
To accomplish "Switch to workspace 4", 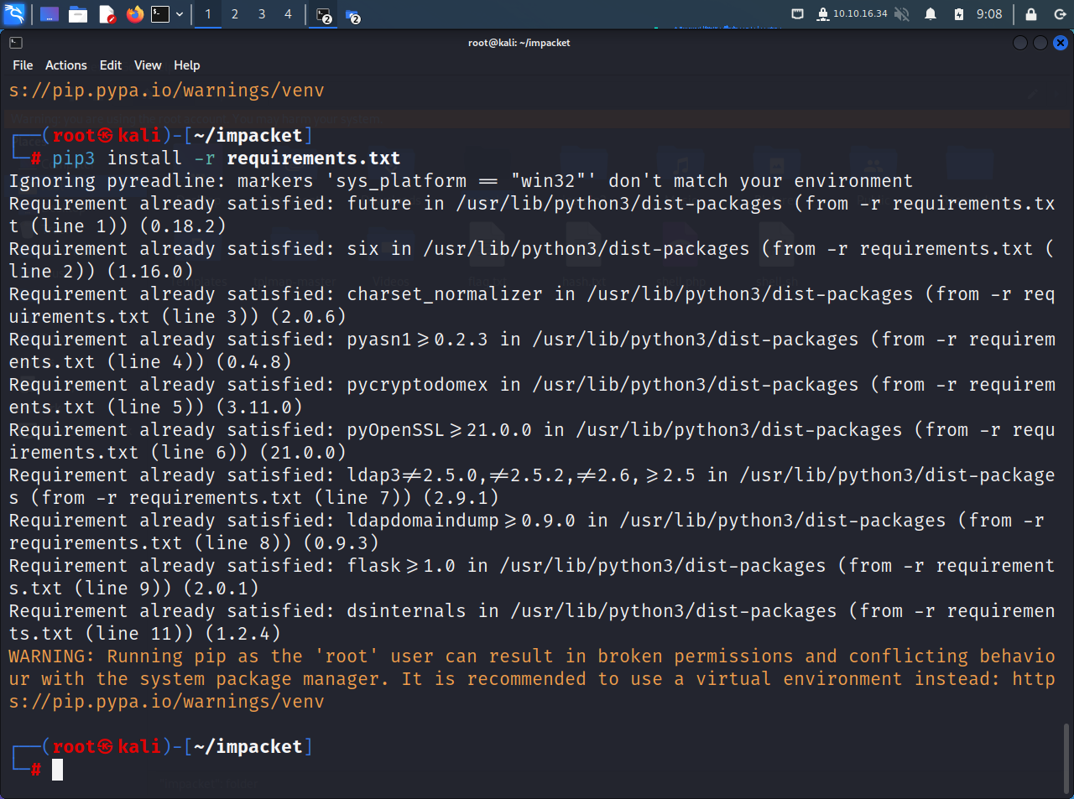I will pos(288,14).
